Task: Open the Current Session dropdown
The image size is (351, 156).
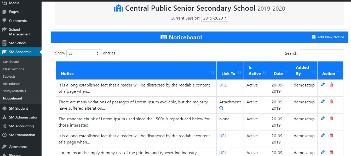Action: pyautogui.click(x=215, y=18)
